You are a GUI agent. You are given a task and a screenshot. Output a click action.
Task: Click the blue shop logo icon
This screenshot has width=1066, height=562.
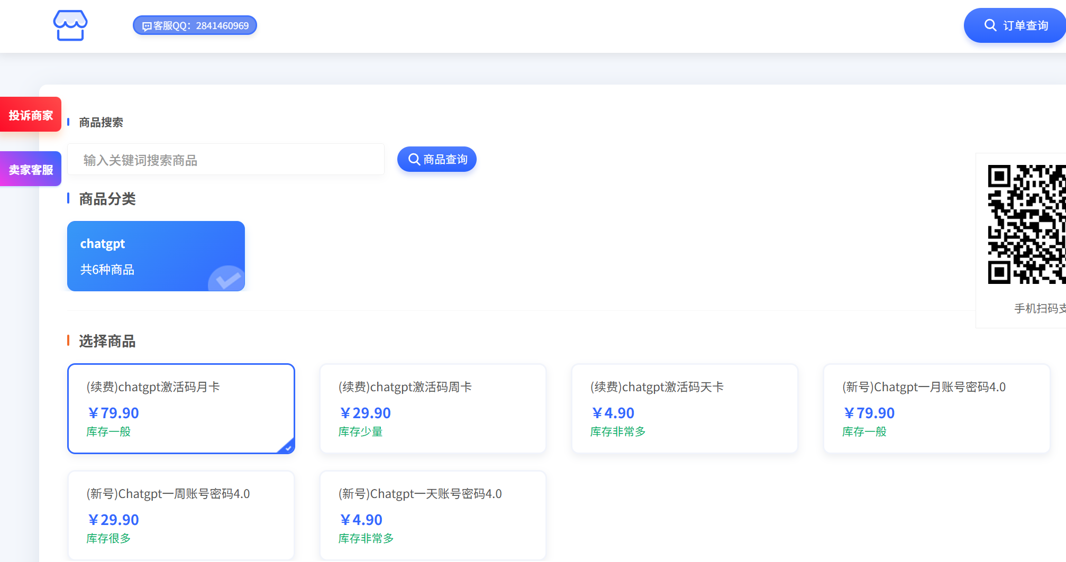point(70,25)
